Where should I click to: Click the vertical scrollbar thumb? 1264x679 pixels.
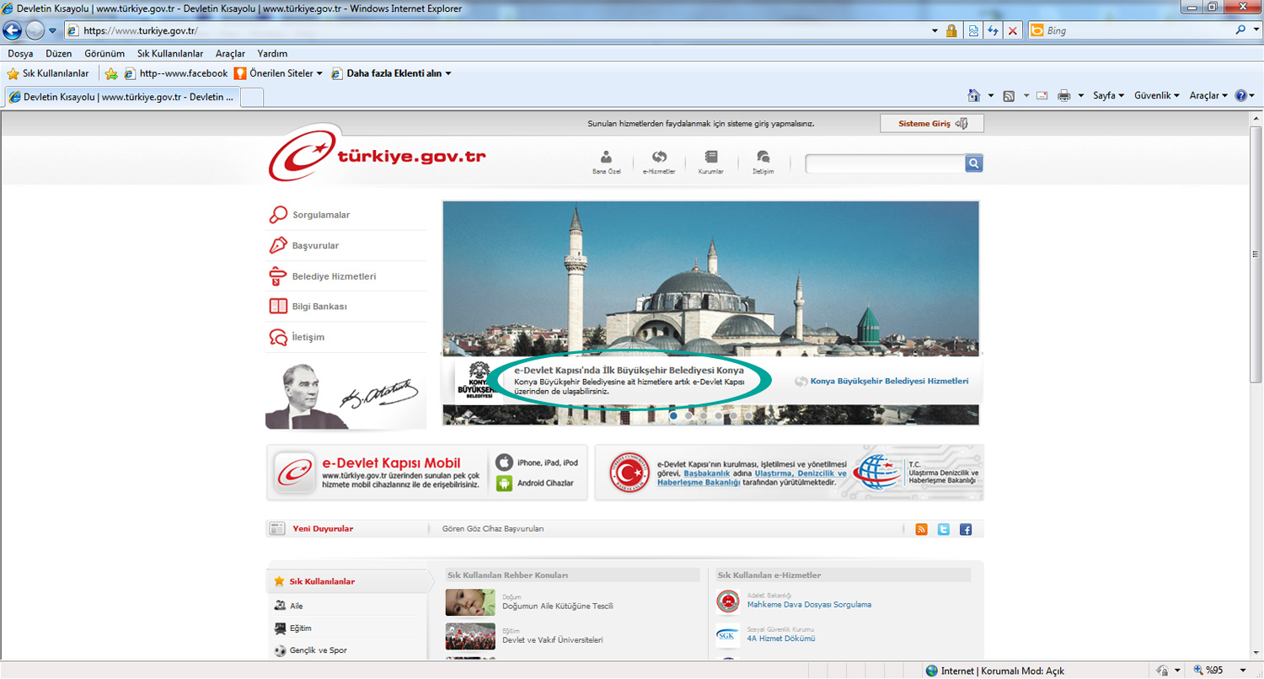(1256, 254)
